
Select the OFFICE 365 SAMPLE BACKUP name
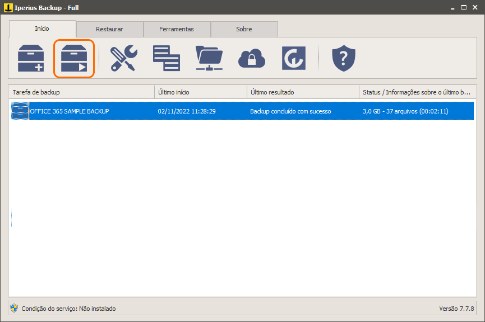point(70,111)
